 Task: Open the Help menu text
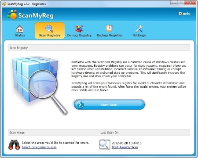186,14
